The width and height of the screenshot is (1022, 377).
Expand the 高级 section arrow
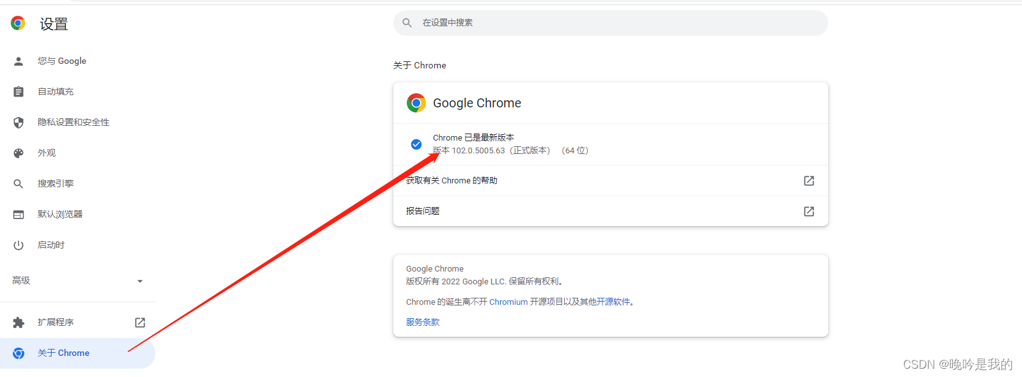[140, 281]
